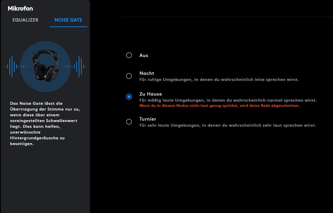Switch to the EQUALIZER tab
This screenshot has height=213, width=333.
click(x=25, y=20)
